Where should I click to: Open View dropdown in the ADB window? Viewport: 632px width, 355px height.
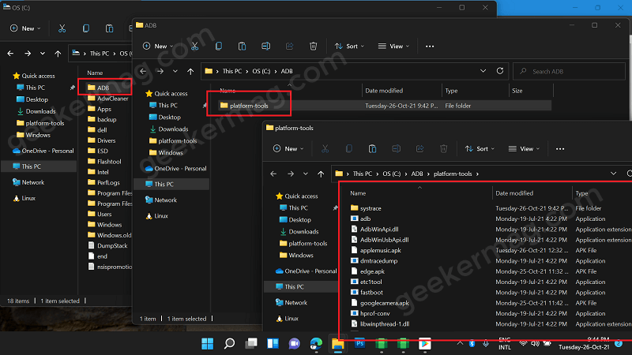[393, 47]
